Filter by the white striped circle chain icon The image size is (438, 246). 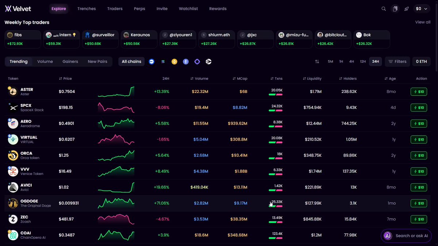[x=208, y=62]
